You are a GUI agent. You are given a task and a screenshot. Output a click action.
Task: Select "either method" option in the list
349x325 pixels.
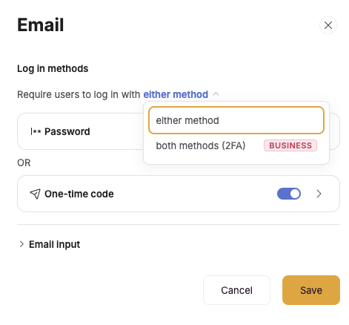click(x=236, y=120)
